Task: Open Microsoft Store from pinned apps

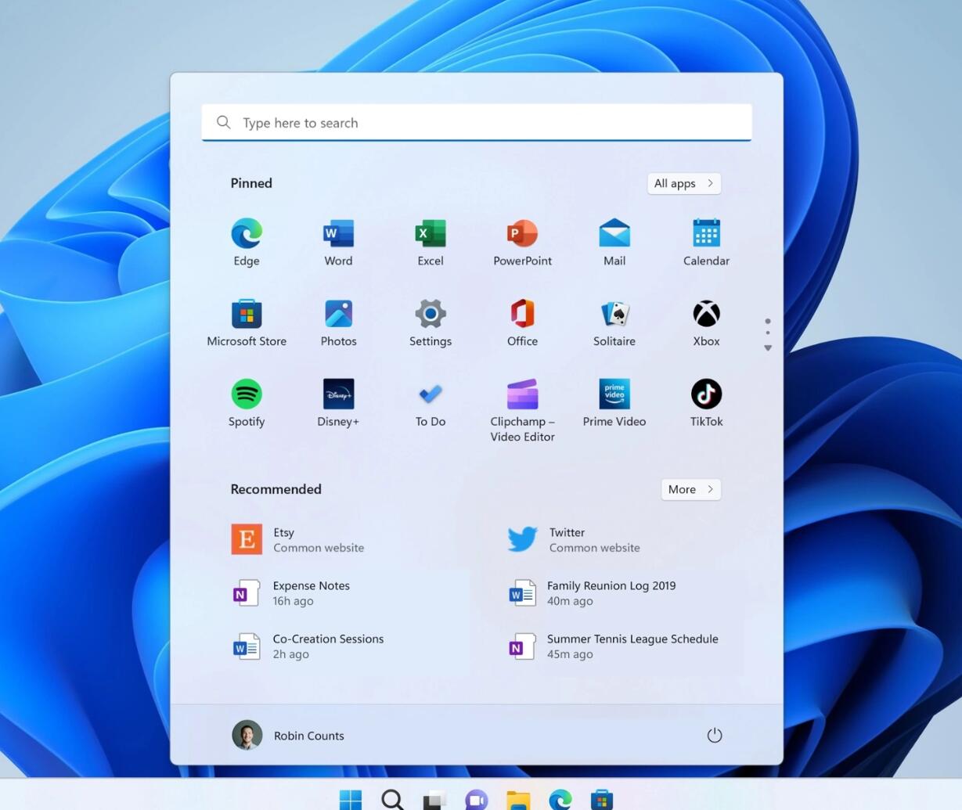Action: tap(247, 323)
